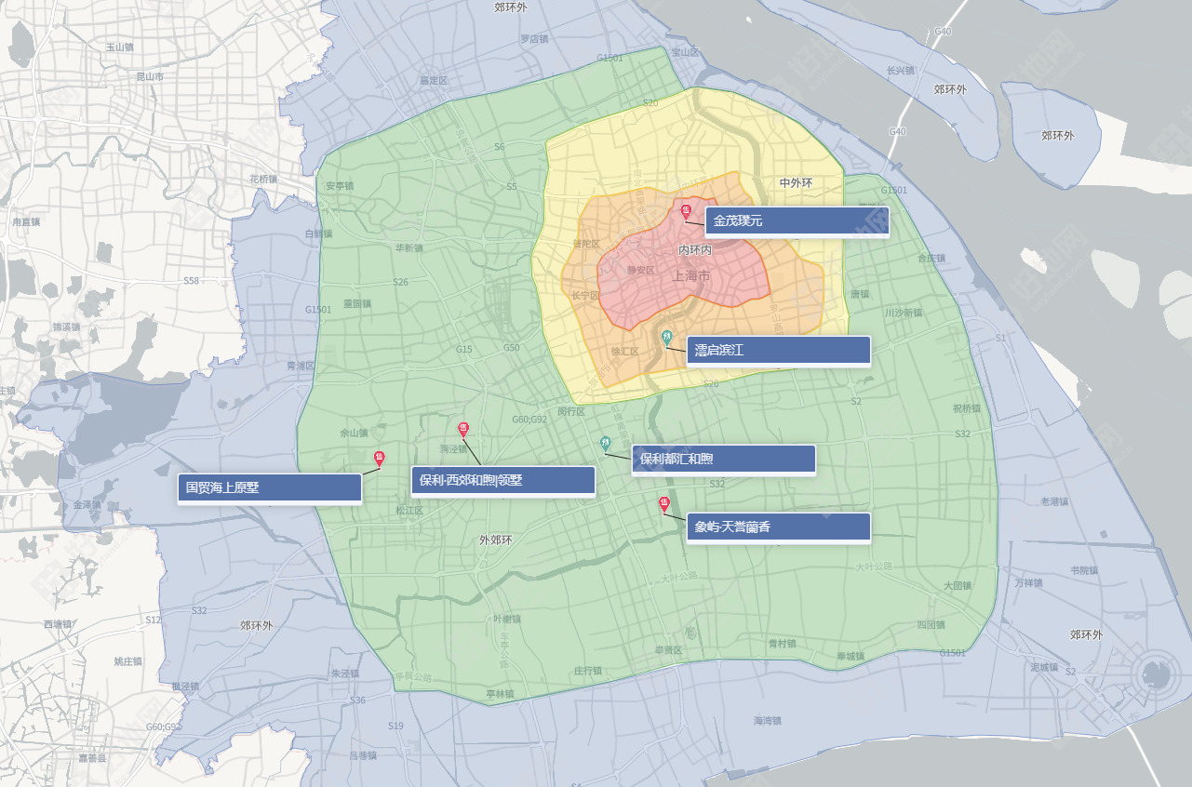Select the red marker pin for 国贸海上原墅
The width and height of the screenshot is (1192, 787).
[x=379, y=458]
